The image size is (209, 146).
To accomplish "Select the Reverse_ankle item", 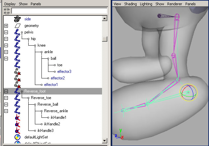I will [x=55, y=111].
